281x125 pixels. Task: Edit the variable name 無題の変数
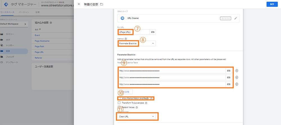(91, 4)
